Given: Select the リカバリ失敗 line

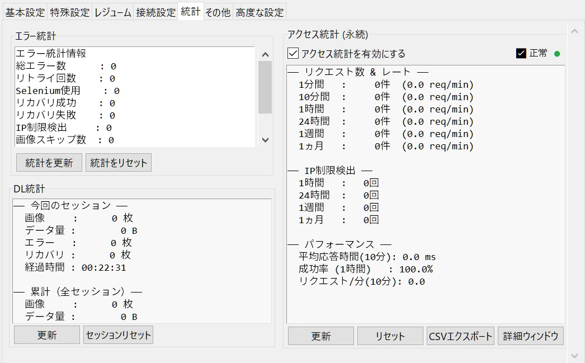Looking at the screenshot, I should tap(65, 115).
